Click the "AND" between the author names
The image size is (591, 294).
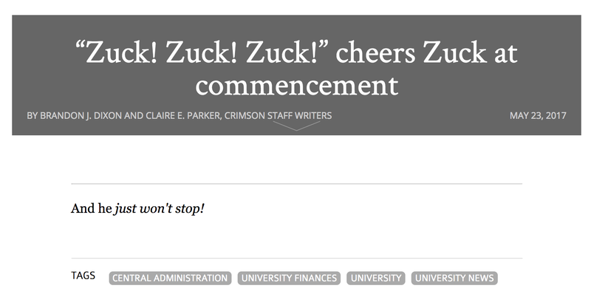(x=134, y=116)
